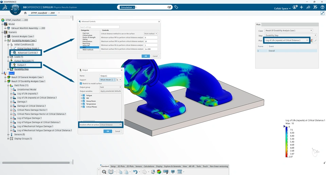
Task: Click the view orientation robot icon
Action: pyautogui.click(x=315, y=152)
